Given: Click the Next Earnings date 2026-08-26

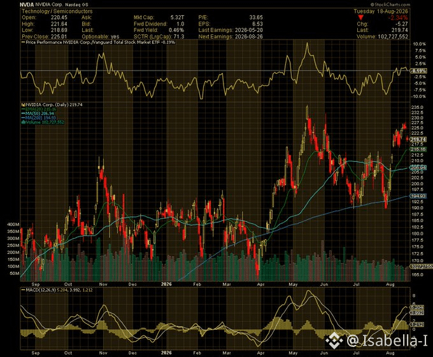Looking at the screenshot, I should coord(248,36).
